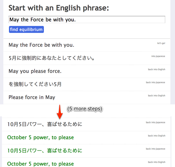Click "back into Japanese" beside black 10月5日パワー line
The width and height of the screenshot is (175, 167).
click(x=156, y=122)
